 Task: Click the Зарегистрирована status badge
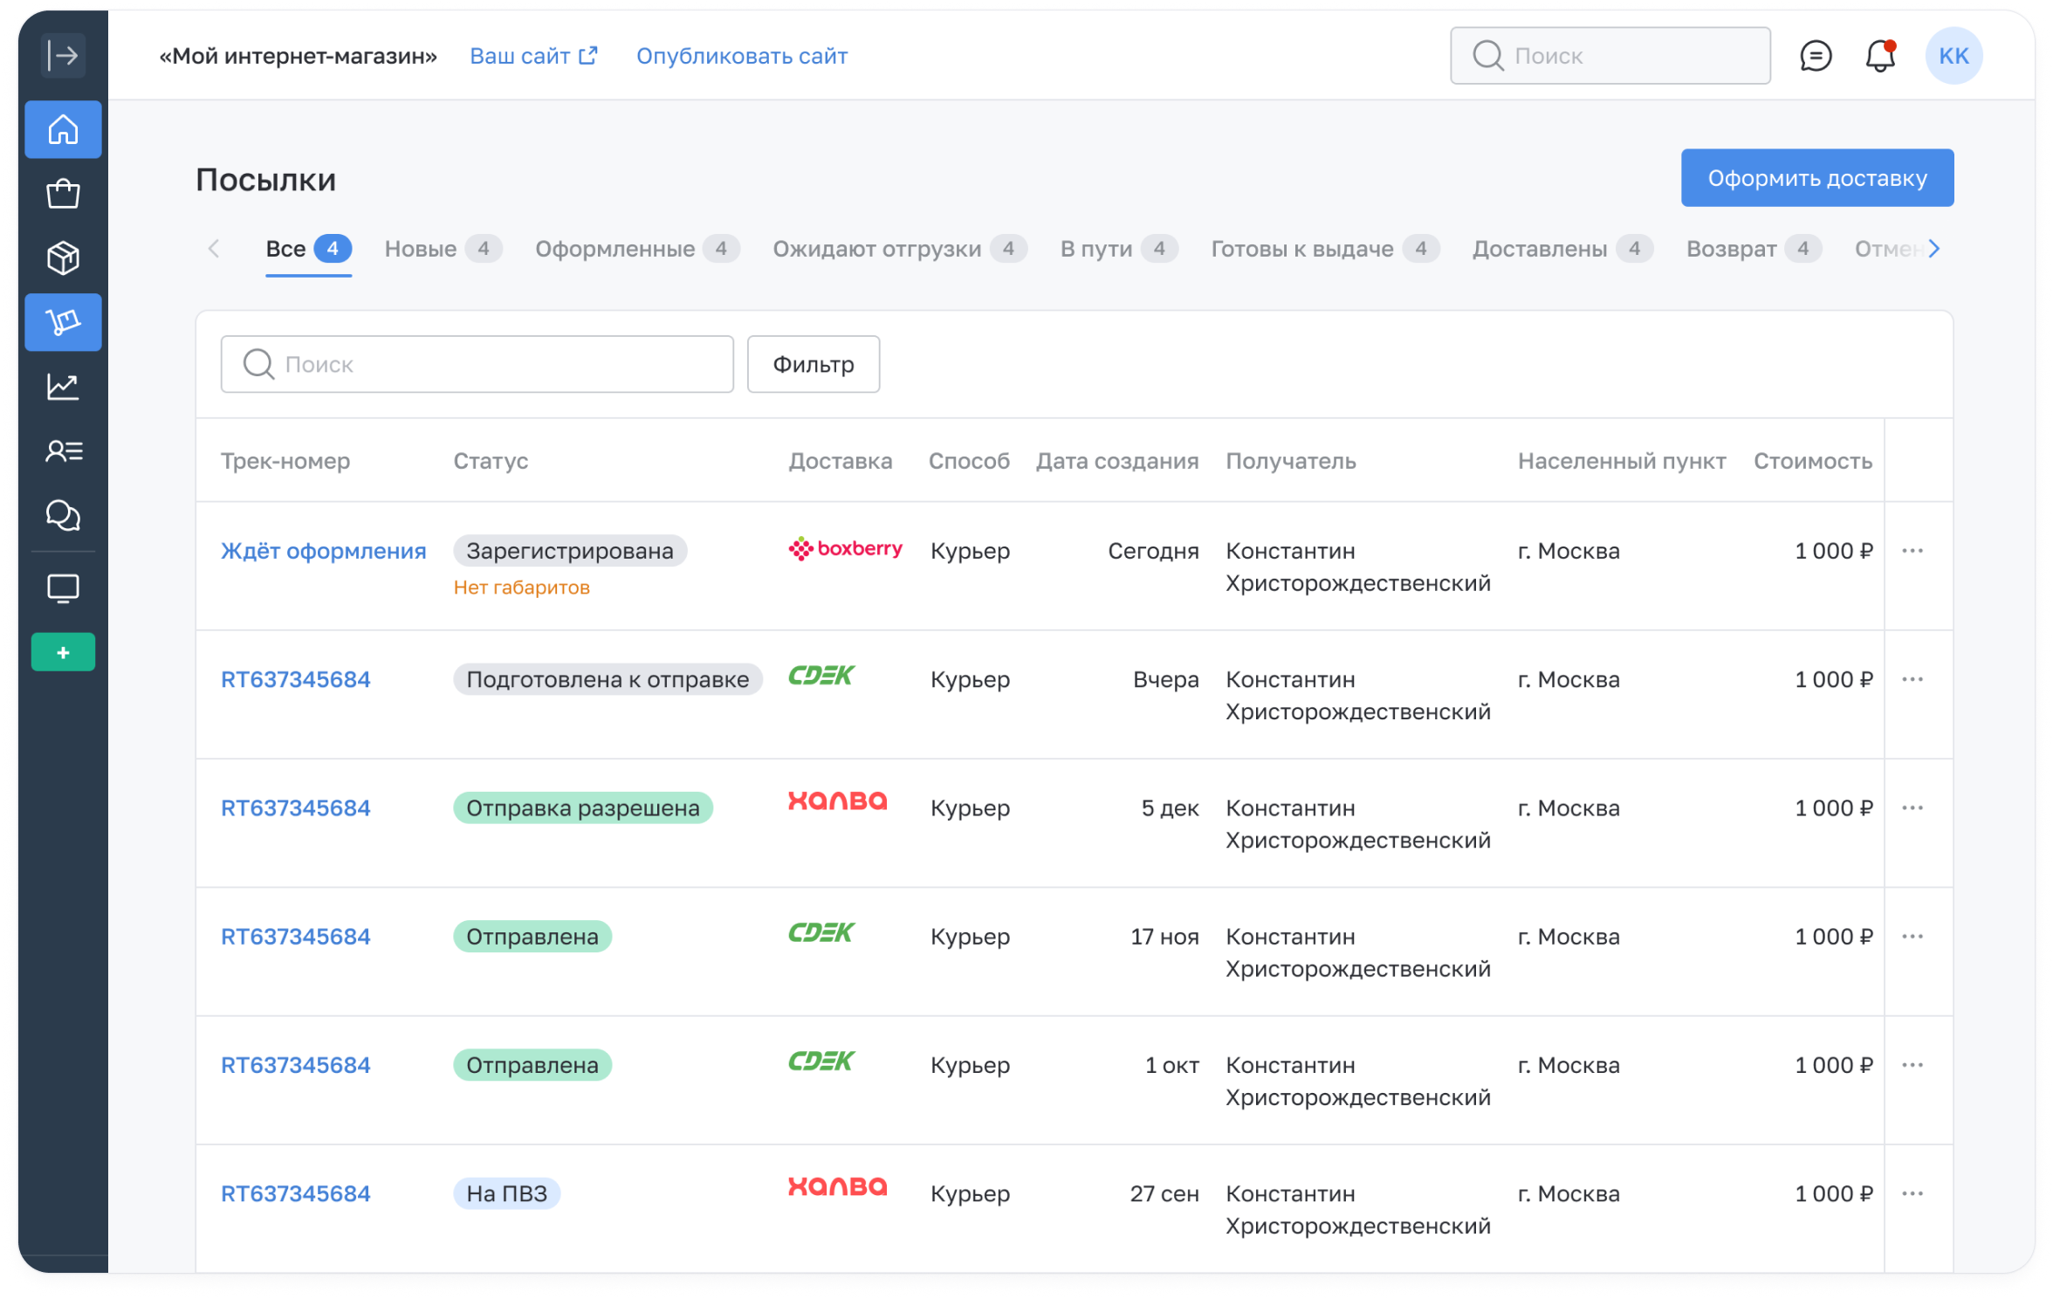point(570,551)
